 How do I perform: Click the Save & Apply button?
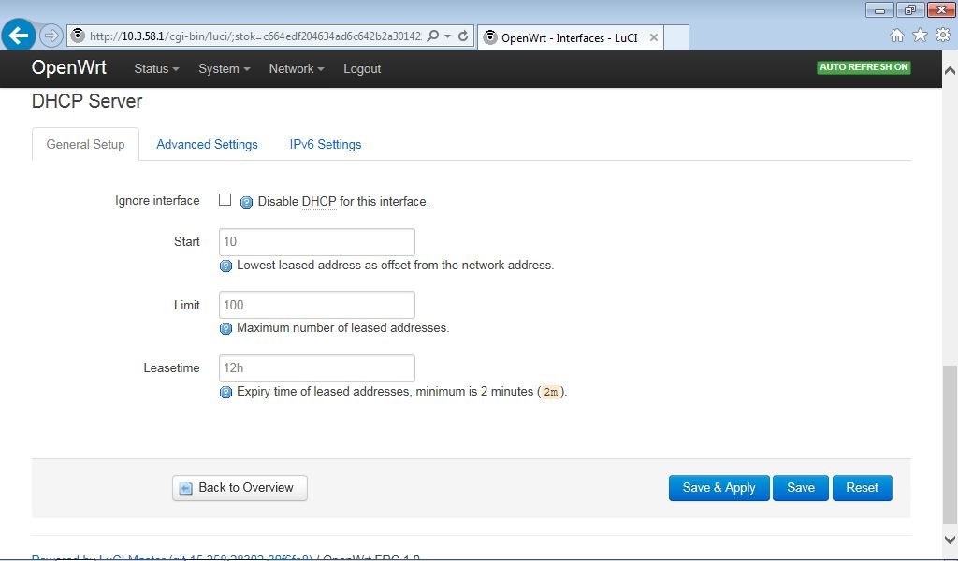pyautogui.click(x=718, y=488)
